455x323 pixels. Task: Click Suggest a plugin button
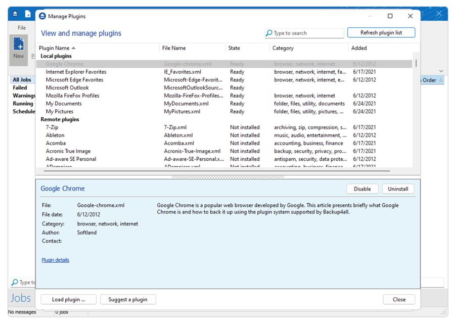128,299
